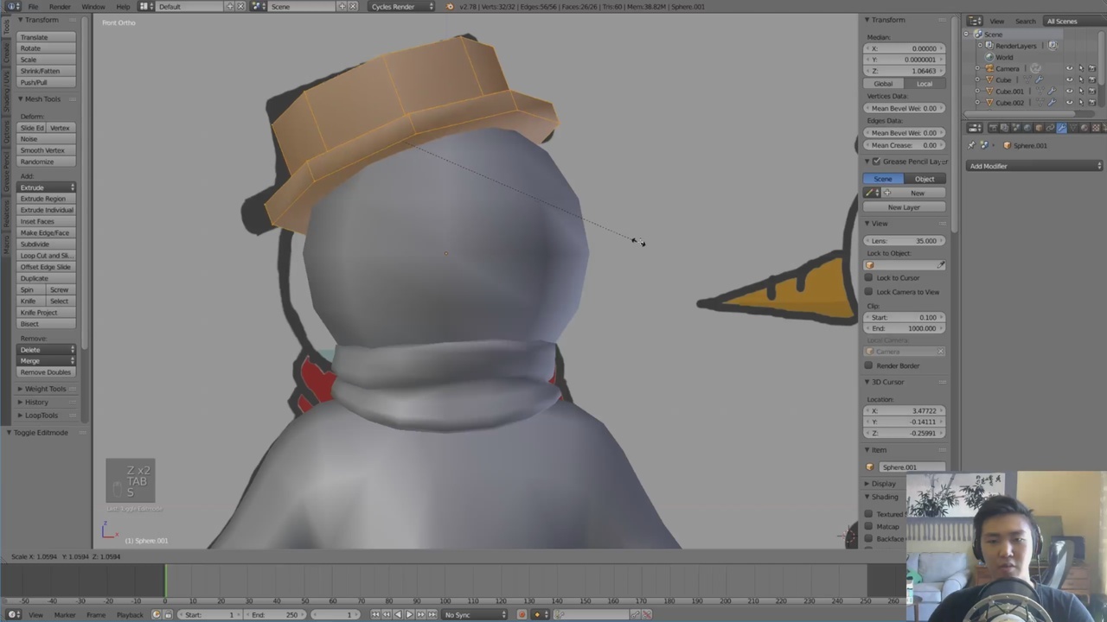This screenshot has height=622, width=1107.
Task: Jump to the last frame in timeline
Action: [x=431, y=614]
